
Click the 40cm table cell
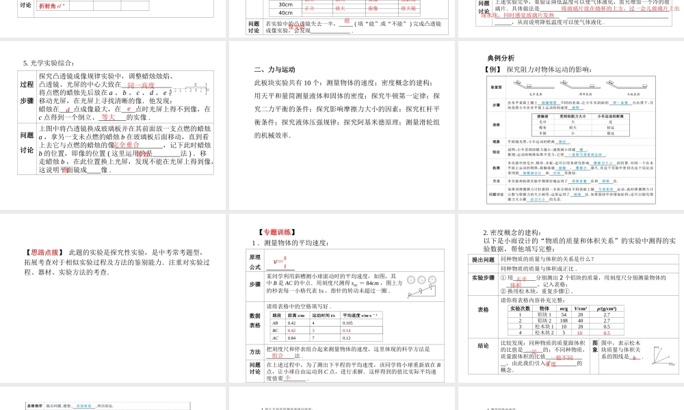[286, 12]
